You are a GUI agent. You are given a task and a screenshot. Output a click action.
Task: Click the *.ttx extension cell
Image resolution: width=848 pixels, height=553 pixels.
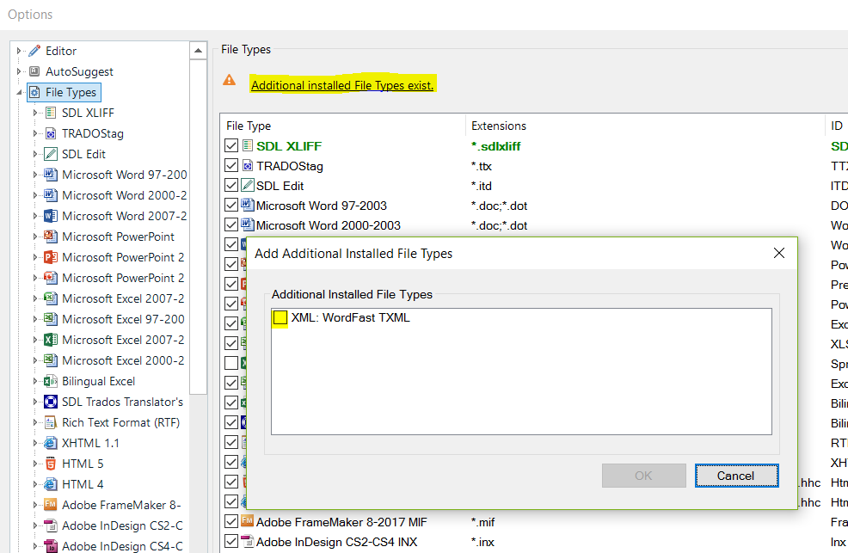(x=482, y=166)
